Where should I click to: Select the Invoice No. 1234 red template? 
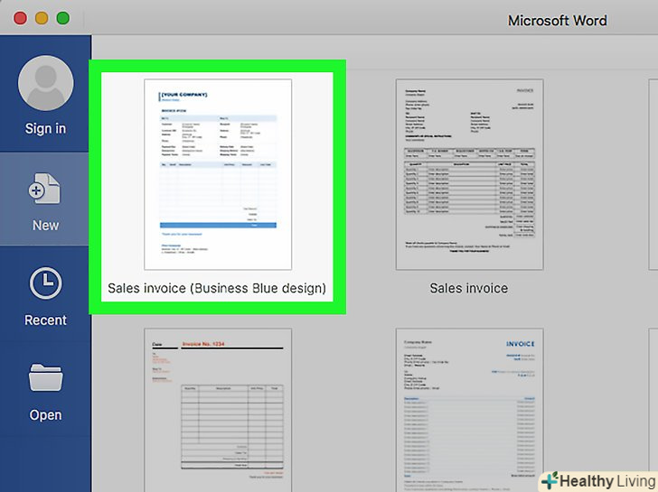218,410
